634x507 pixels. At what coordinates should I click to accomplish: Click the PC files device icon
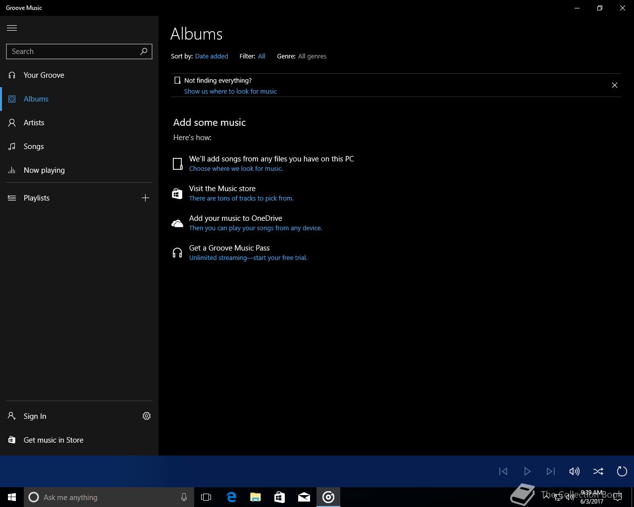pyautogui.click(x=177, y=164)
